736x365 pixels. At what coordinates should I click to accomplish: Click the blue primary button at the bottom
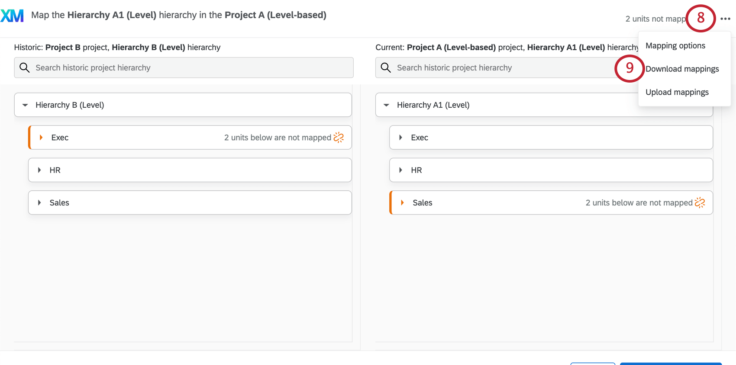click(x=671, y=364)
